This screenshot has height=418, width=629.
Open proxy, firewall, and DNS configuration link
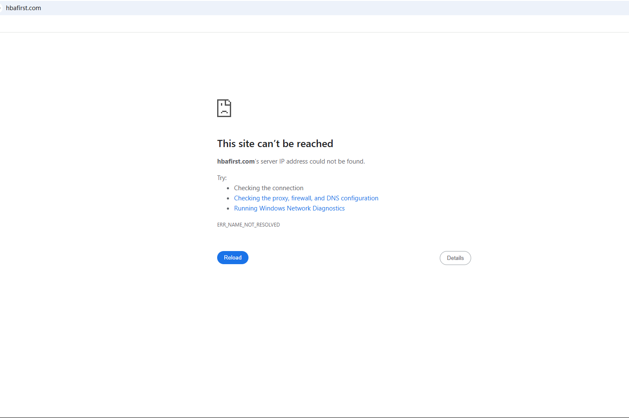[306, 198]
